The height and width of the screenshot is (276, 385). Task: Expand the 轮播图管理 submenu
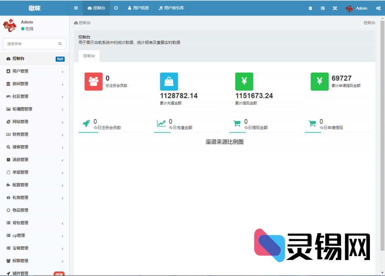pos(63,109)
